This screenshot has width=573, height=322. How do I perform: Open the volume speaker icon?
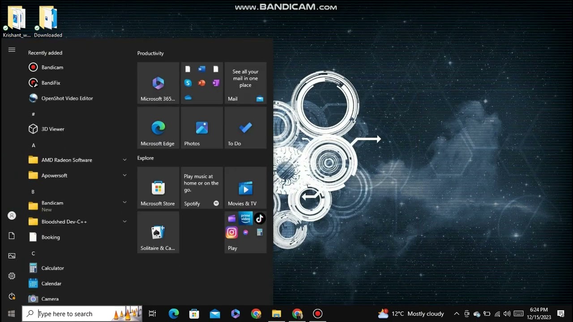pos(507,314)
